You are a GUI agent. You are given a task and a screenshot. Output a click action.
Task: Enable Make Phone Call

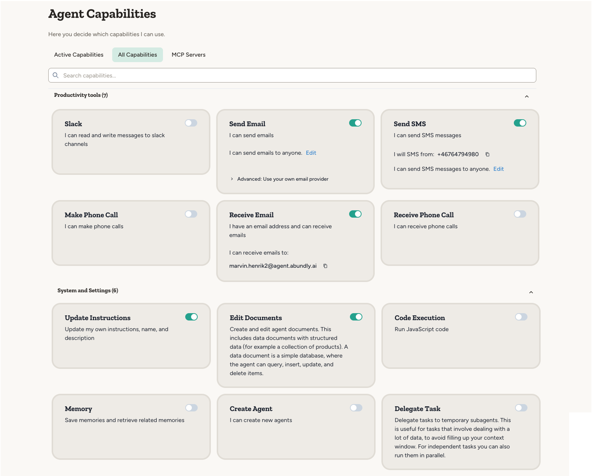[191, 214]
